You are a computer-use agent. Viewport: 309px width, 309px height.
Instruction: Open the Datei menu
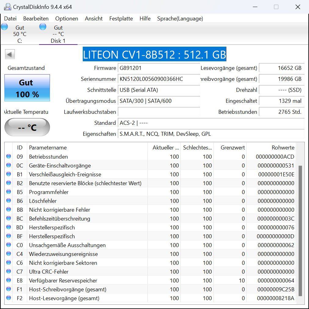point(10,19)
